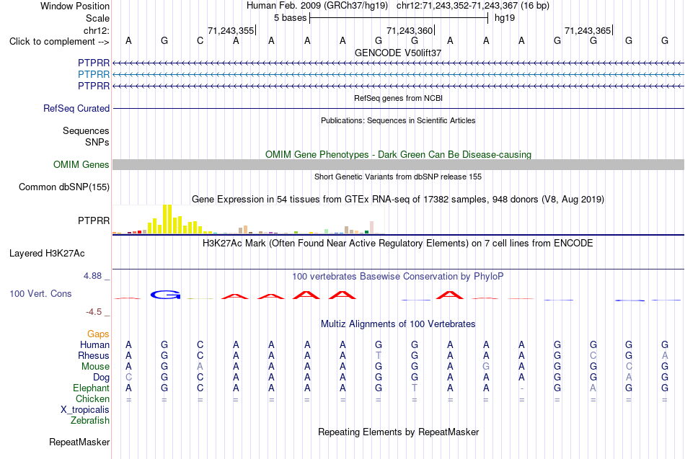This screenshot has height=459, width=685.
Task: Click 'Repeating Elements by RepeatMasker' title
Action: click(398, 432)
